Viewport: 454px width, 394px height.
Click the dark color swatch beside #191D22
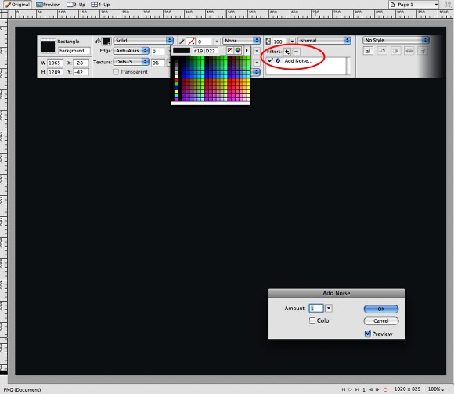(x=182, y=51)
